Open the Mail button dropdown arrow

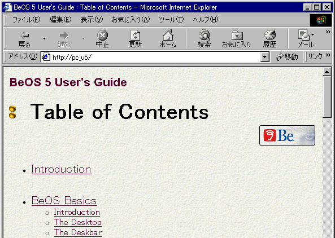click(x=313, y=34)
